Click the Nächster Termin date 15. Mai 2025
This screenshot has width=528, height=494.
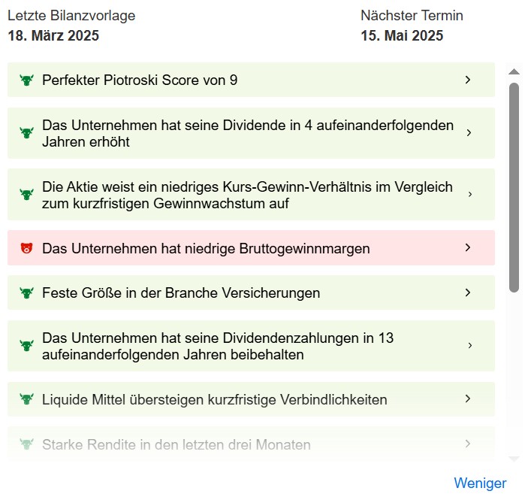tap(402, 35)
